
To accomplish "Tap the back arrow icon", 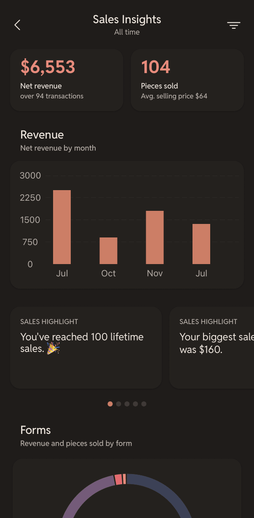I will tap(17, 25).
